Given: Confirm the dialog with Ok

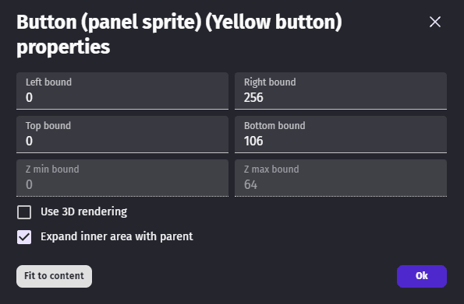Looking at the screenshot, I should point(422,276).
